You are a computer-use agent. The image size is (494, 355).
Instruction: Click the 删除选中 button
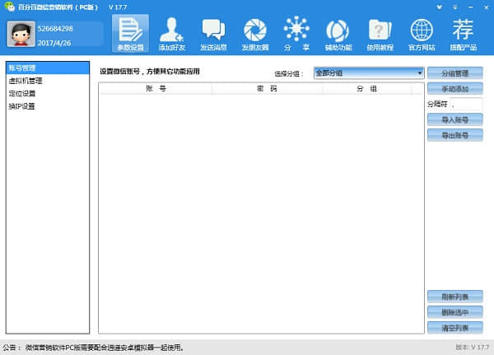pos(455,312)
